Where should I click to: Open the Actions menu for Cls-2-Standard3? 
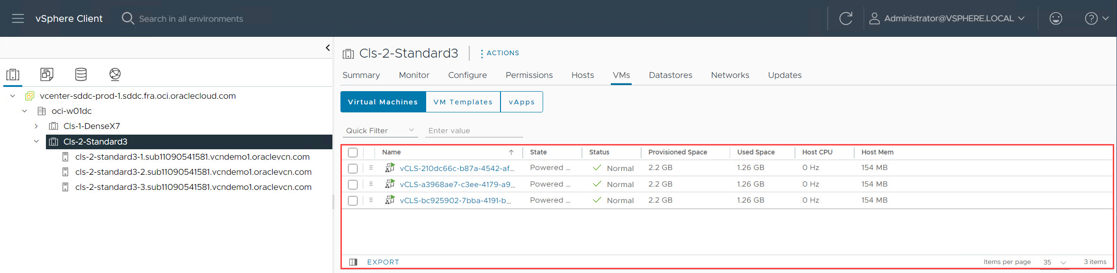pyautogui.click(x=500, y=53)
